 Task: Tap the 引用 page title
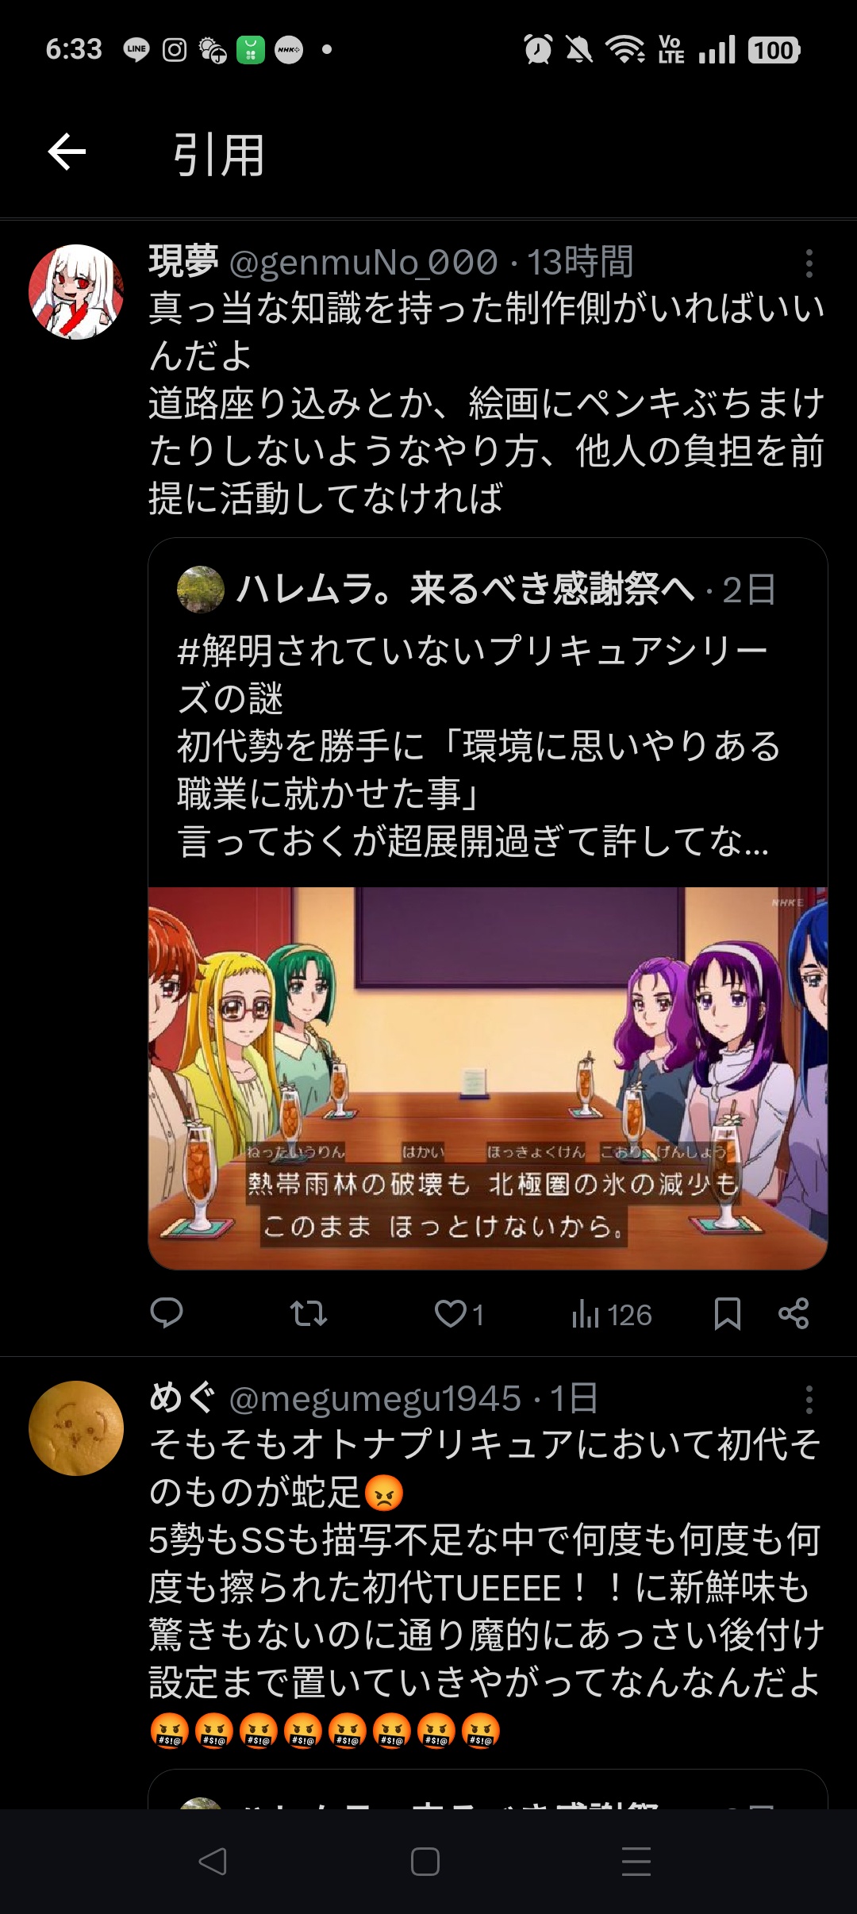(219, 155)
